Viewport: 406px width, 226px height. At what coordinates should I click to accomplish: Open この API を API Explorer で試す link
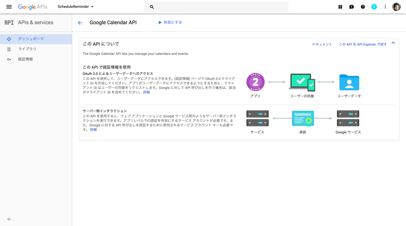(x=363, y=44)
